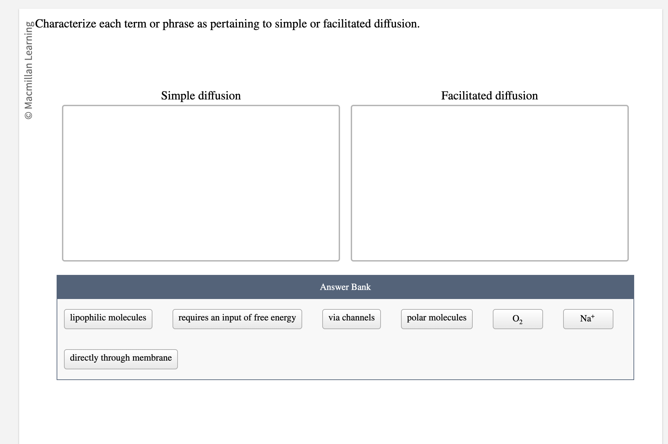
Task: Click the left margin of the question panel
Action: point(40,201)
